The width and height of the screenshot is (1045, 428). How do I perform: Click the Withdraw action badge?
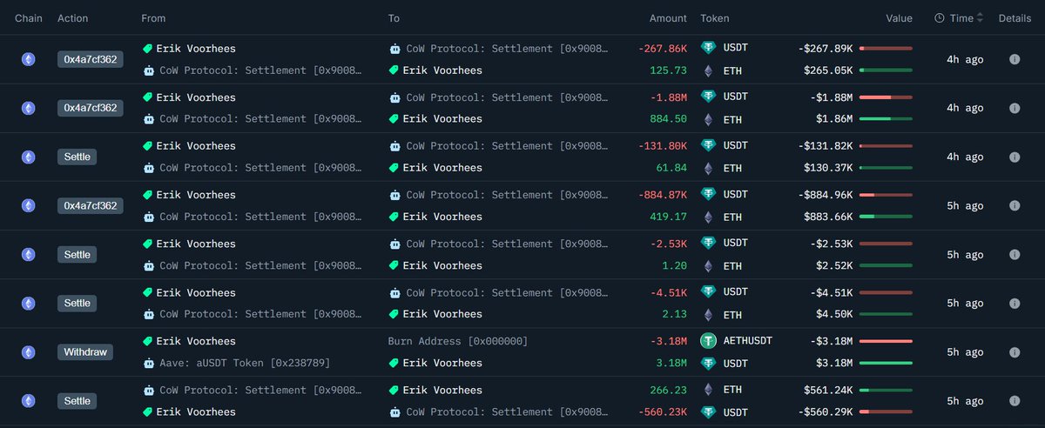[84, 352]
